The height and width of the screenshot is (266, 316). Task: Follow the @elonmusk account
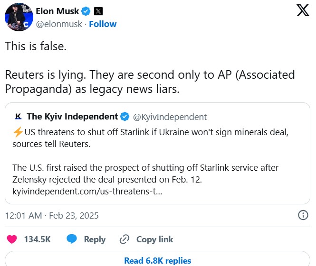click(x=104, y=24)
